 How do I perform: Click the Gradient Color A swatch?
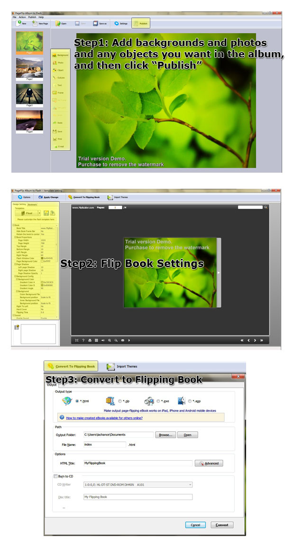[x=42, y=282]
